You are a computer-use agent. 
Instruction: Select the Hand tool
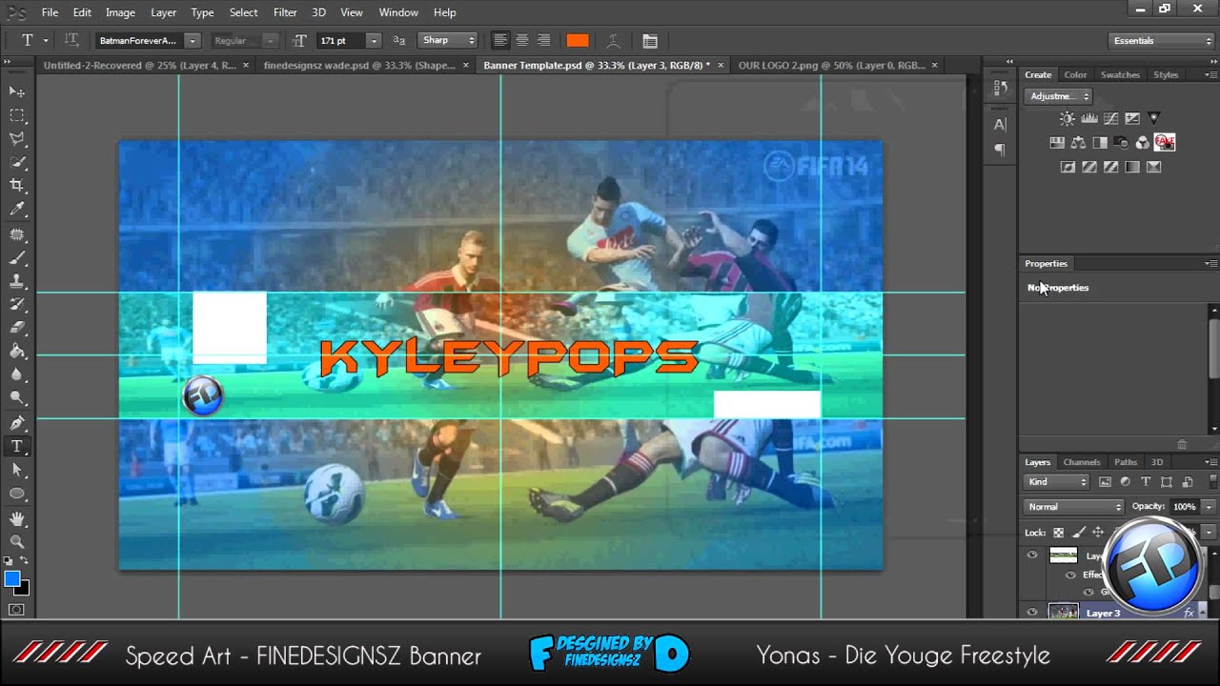tap(17, 518)
